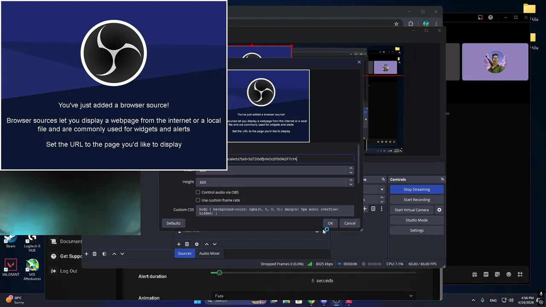Open apps icon in Discord chat bar

(x=520, y=275)
